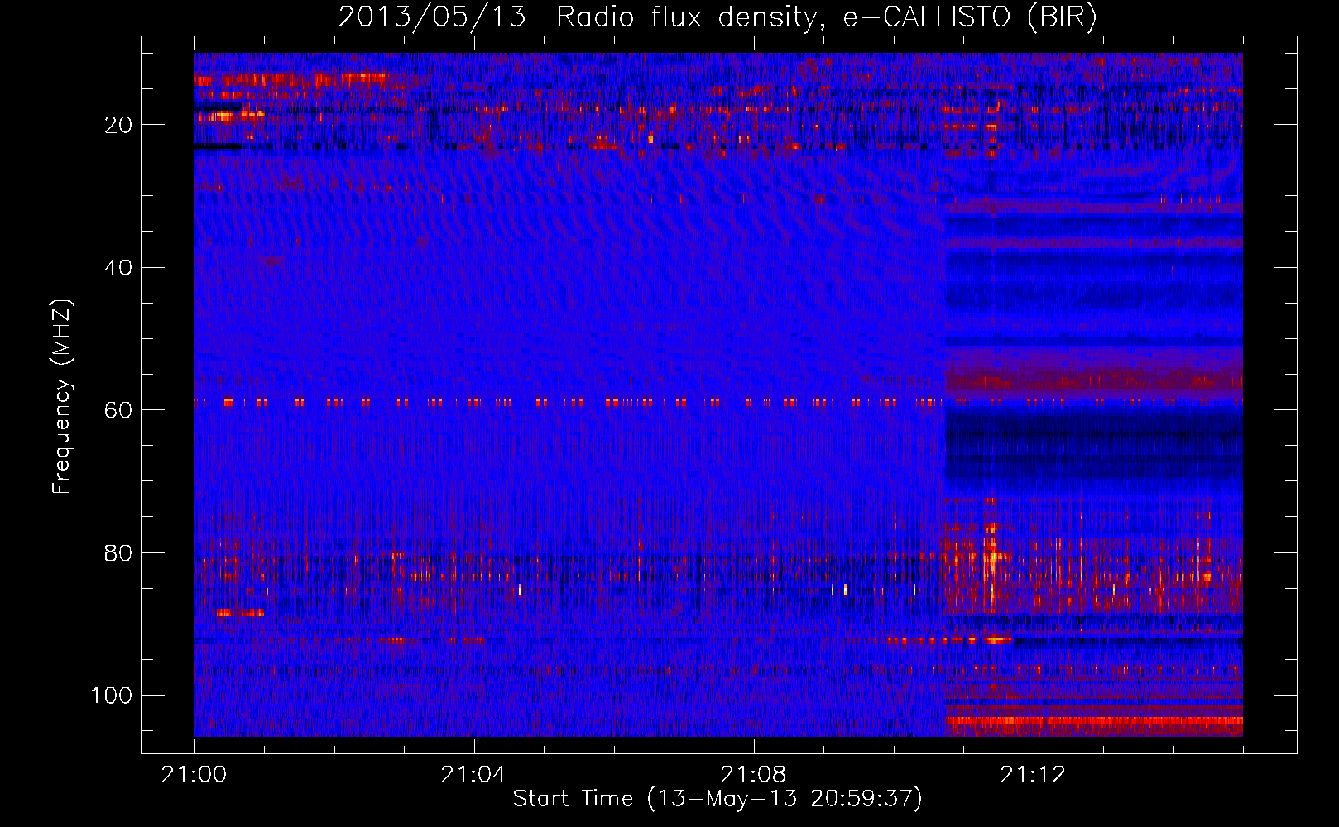
Task: Click the '21:12' time axis label
Action: (x=1034, y=775)
